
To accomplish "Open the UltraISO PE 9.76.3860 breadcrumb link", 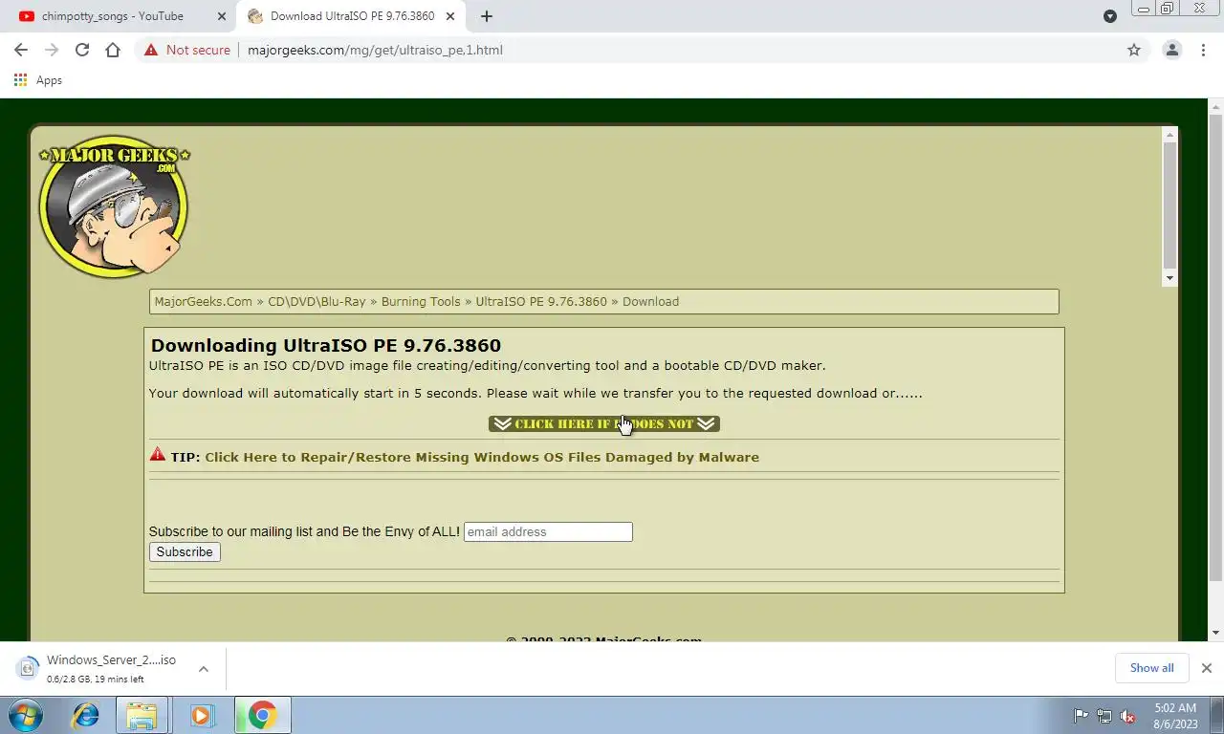I will coord(541,301).
